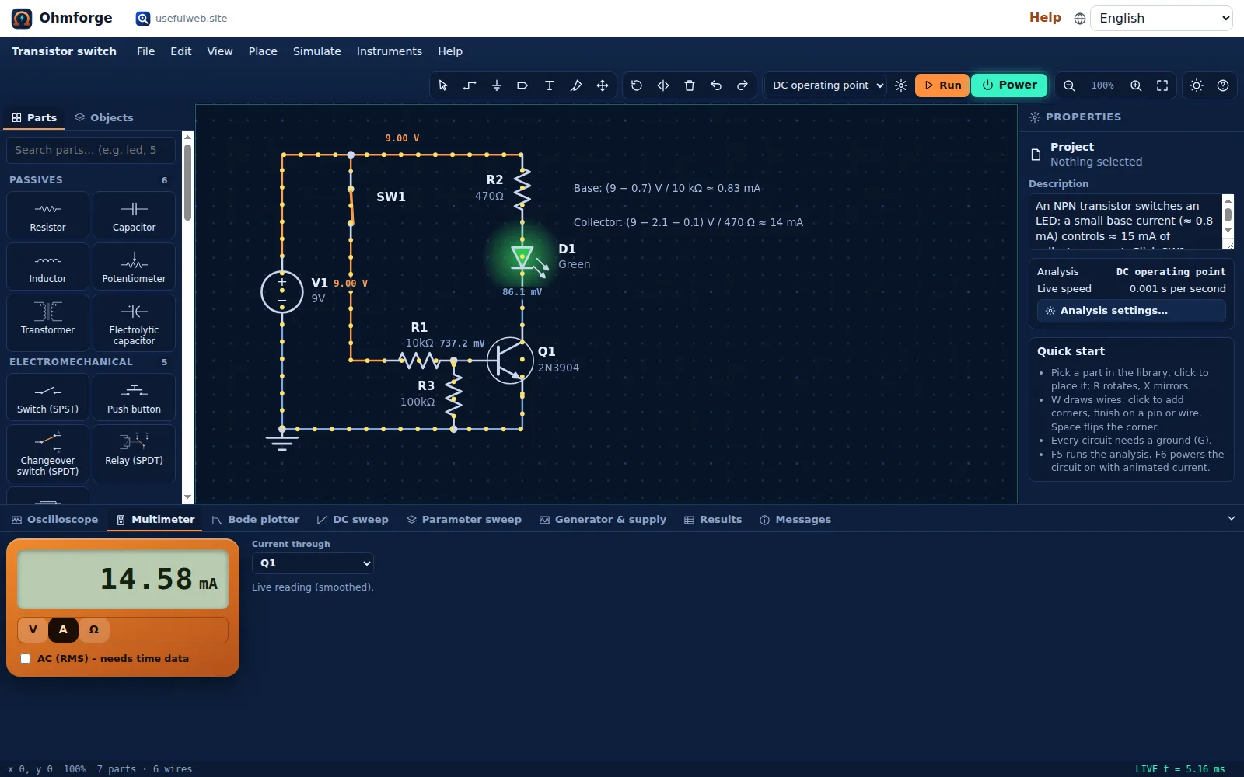Open analysis settings gear beside analysis dropdown
The image size is (1244, 777).
click(x=900, y=85)
